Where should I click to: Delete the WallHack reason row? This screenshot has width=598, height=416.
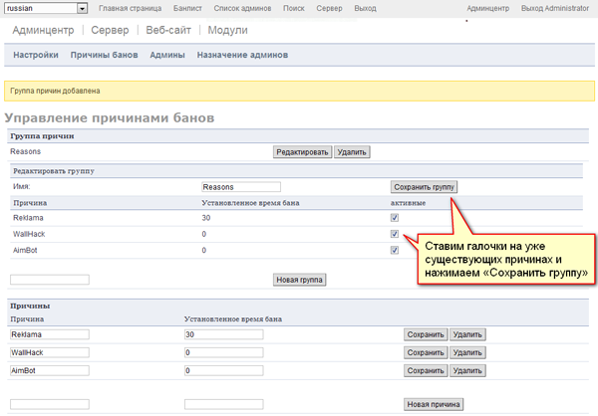466,353
